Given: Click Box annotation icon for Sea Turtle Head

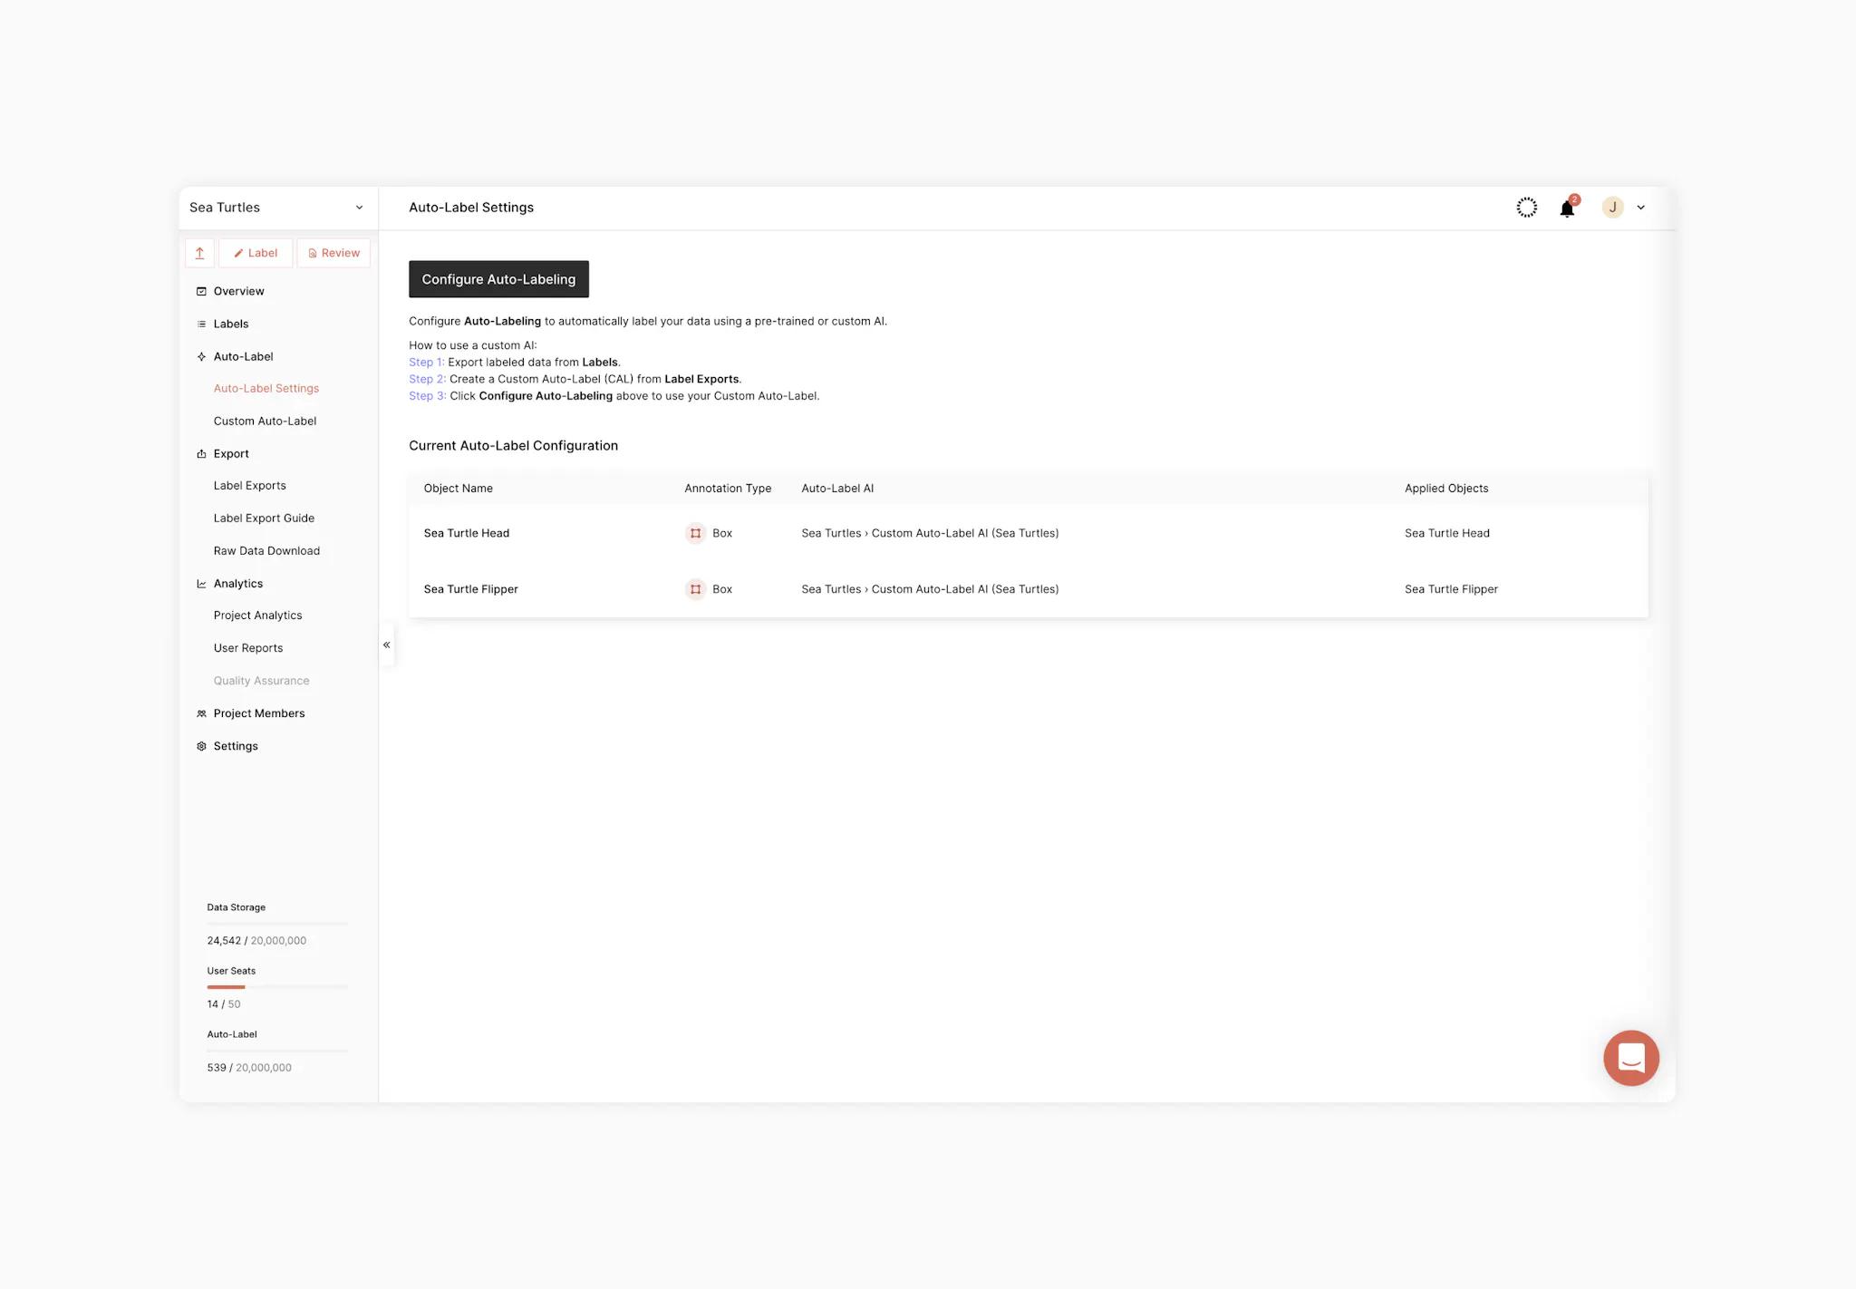Looking at the screenshot, I should click(695, 533).
